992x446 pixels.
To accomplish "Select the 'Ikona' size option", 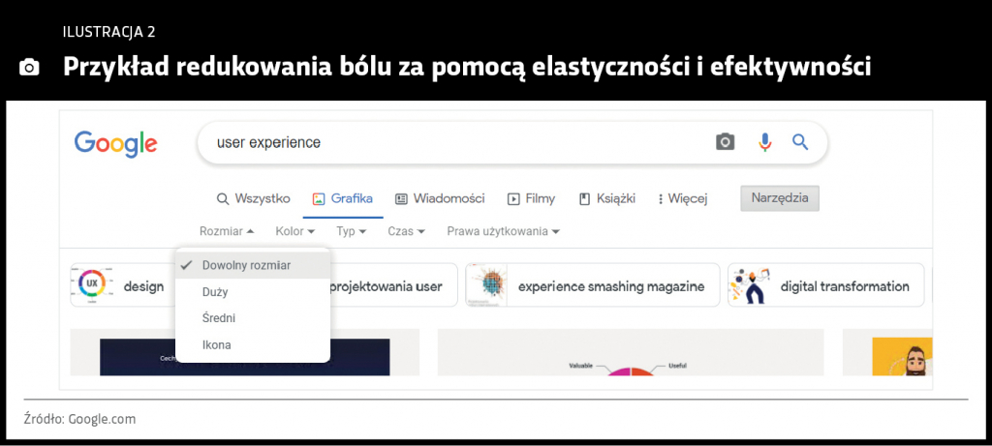I will click(253, 345).
